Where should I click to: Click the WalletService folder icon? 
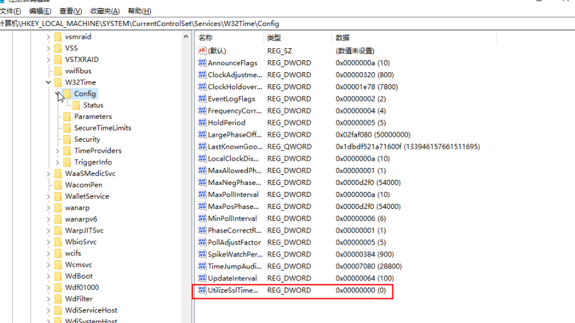coord(58,196)
